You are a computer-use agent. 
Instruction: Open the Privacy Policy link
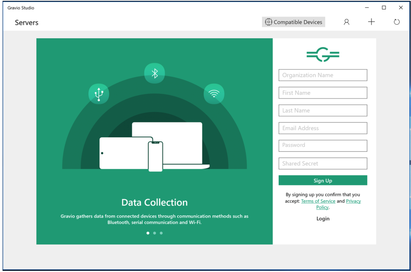click(353, 201)
